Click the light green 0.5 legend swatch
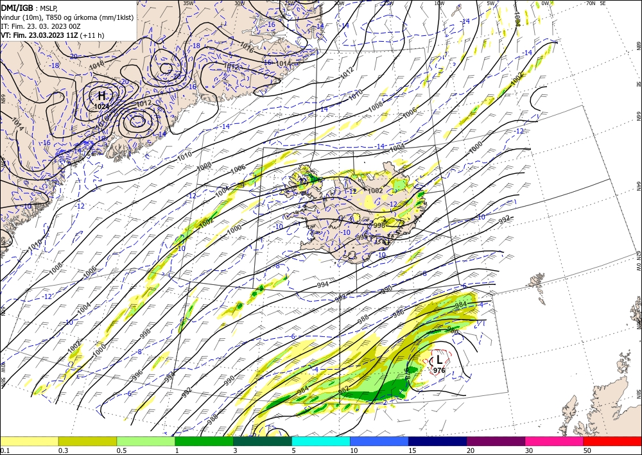 [x=146, y=442]
